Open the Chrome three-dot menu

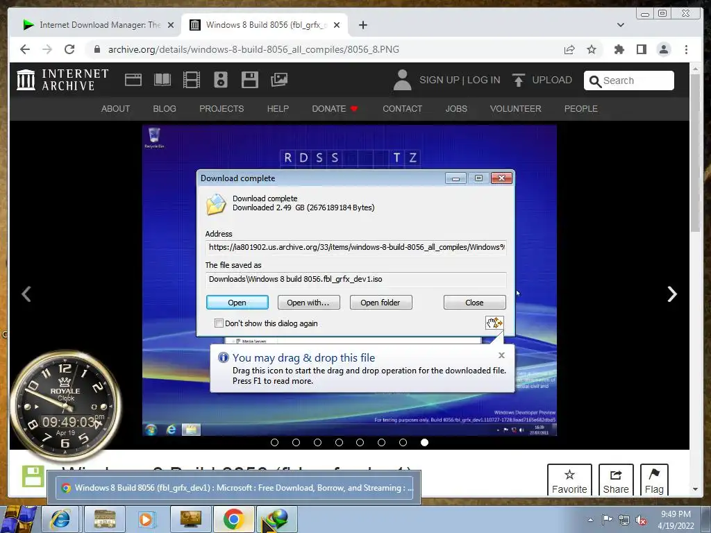(x=686, y=49)
